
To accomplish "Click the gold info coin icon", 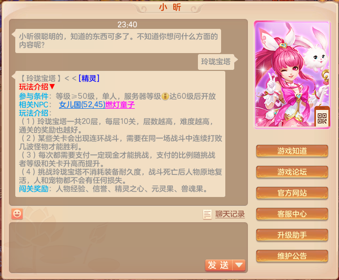I will pos(165,96).
